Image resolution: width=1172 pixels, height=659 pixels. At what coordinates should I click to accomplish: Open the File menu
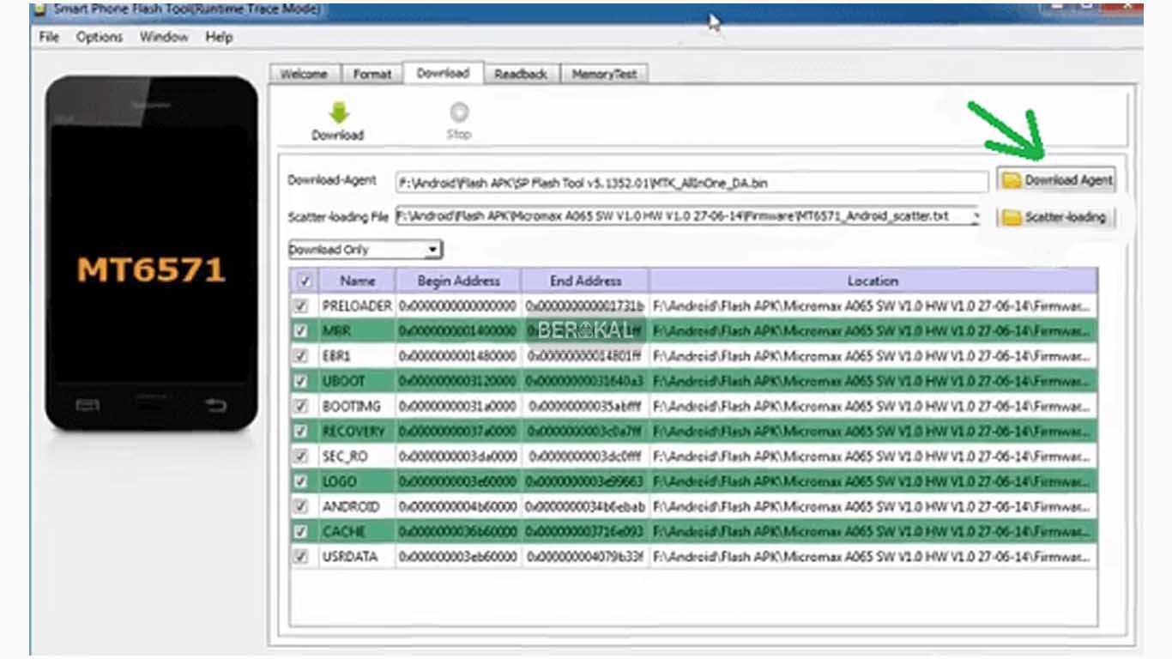pyautogui.click(x=49, y=37)
